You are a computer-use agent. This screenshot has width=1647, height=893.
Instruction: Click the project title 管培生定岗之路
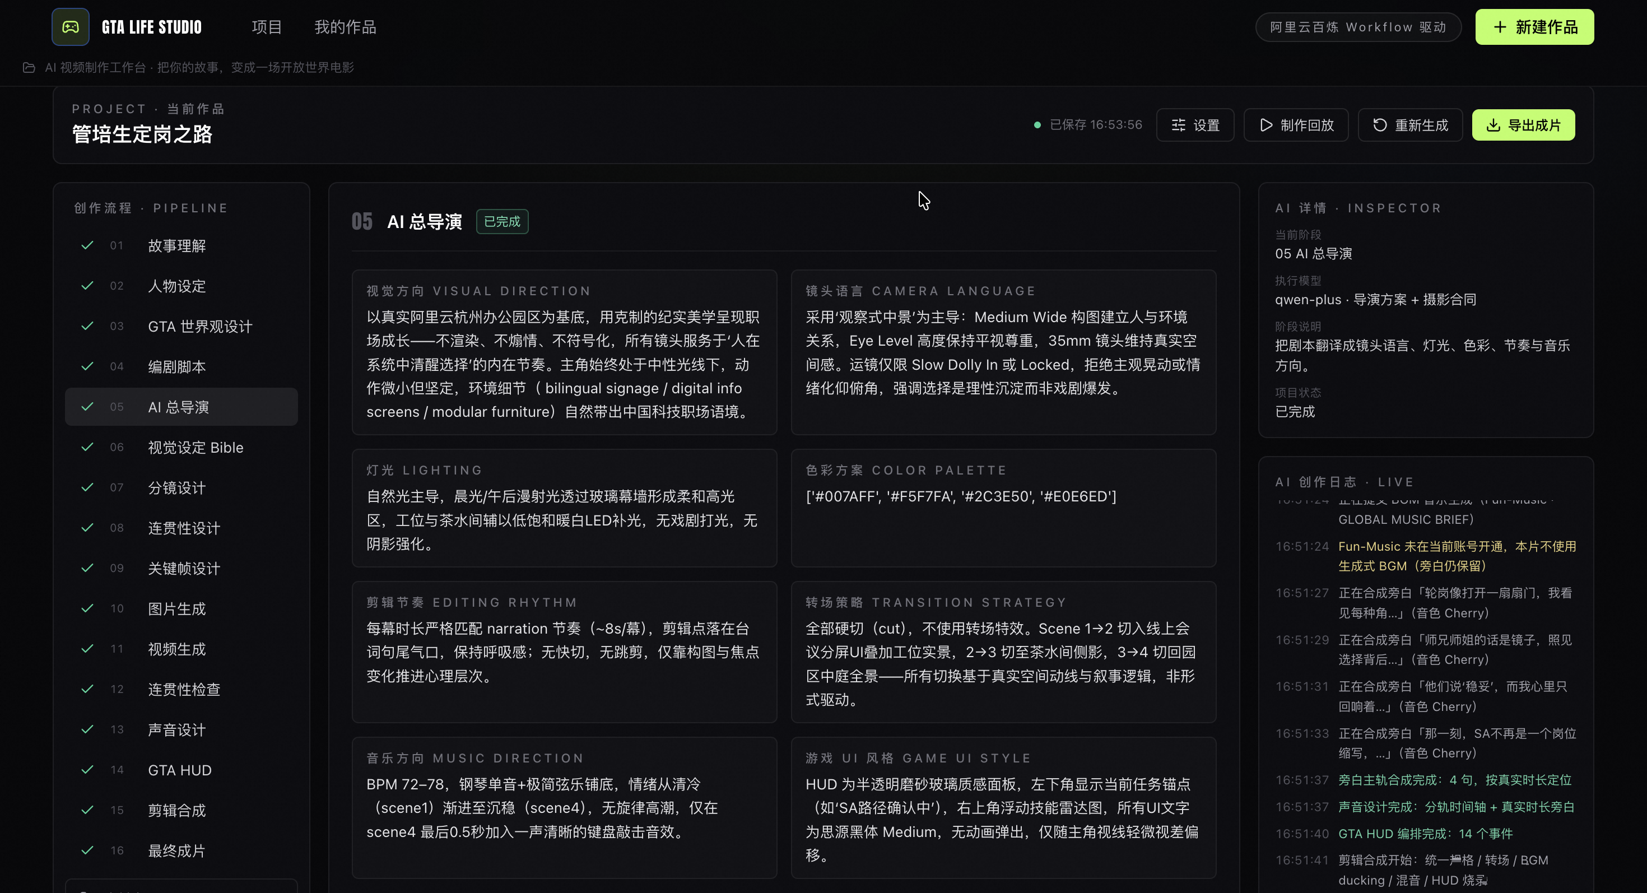click(x=142, y=134)
